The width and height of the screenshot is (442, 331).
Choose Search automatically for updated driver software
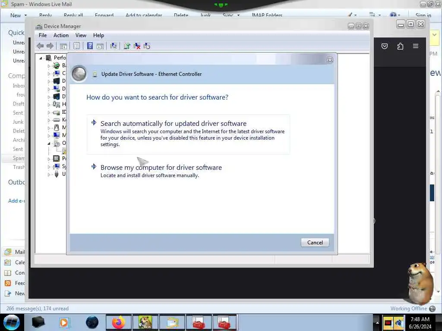coord(188,134)
